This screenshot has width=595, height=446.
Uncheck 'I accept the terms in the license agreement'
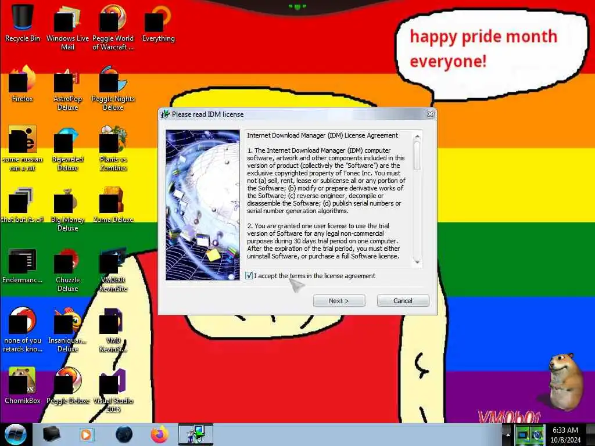click(x=249, y=276)
